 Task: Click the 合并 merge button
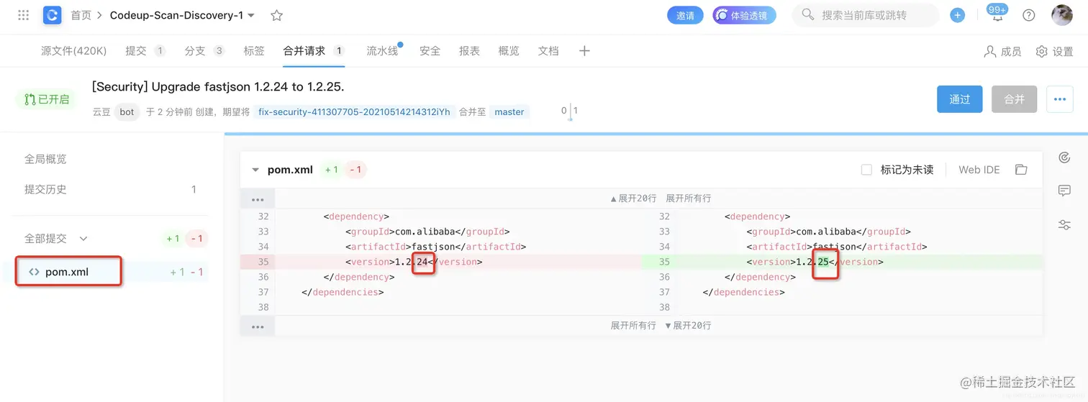pyautogui.click(x=1014, y=99)
